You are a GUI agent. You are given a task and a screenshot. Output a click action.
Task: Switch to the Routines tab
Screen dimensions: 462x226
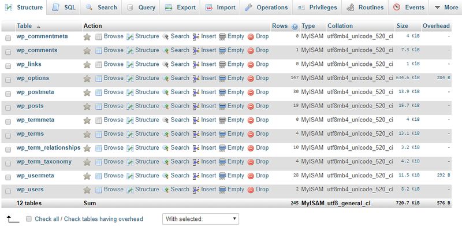click(365, 8)
